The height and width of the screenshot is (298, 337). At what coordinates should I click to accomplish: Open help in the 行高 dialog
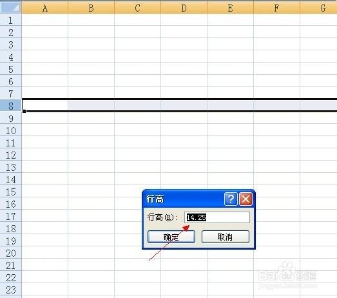pos(231,199)
